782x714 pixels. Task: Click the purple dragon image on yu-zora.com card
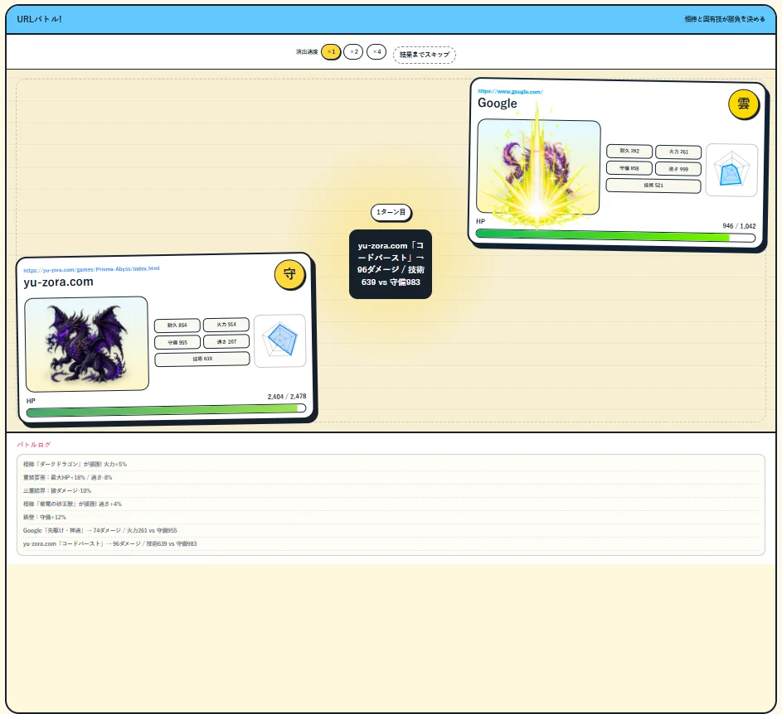[87, 344]
